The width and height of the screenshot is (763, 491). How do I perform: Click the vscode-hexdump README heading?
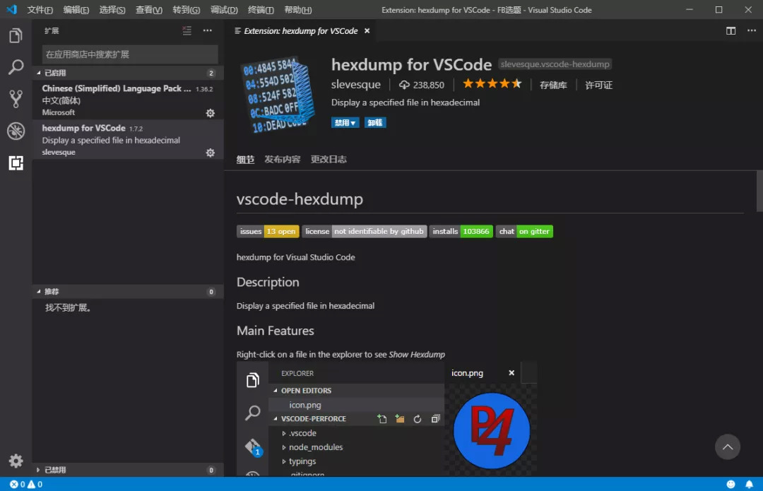[300, 199]
